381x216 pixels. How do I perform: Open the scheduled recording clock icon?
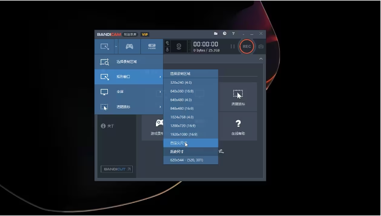tap(225, 34)
